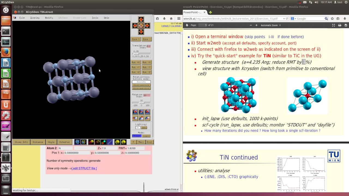
Task: Click the middle top-row view-orientation icon
Action: [141, 112]
